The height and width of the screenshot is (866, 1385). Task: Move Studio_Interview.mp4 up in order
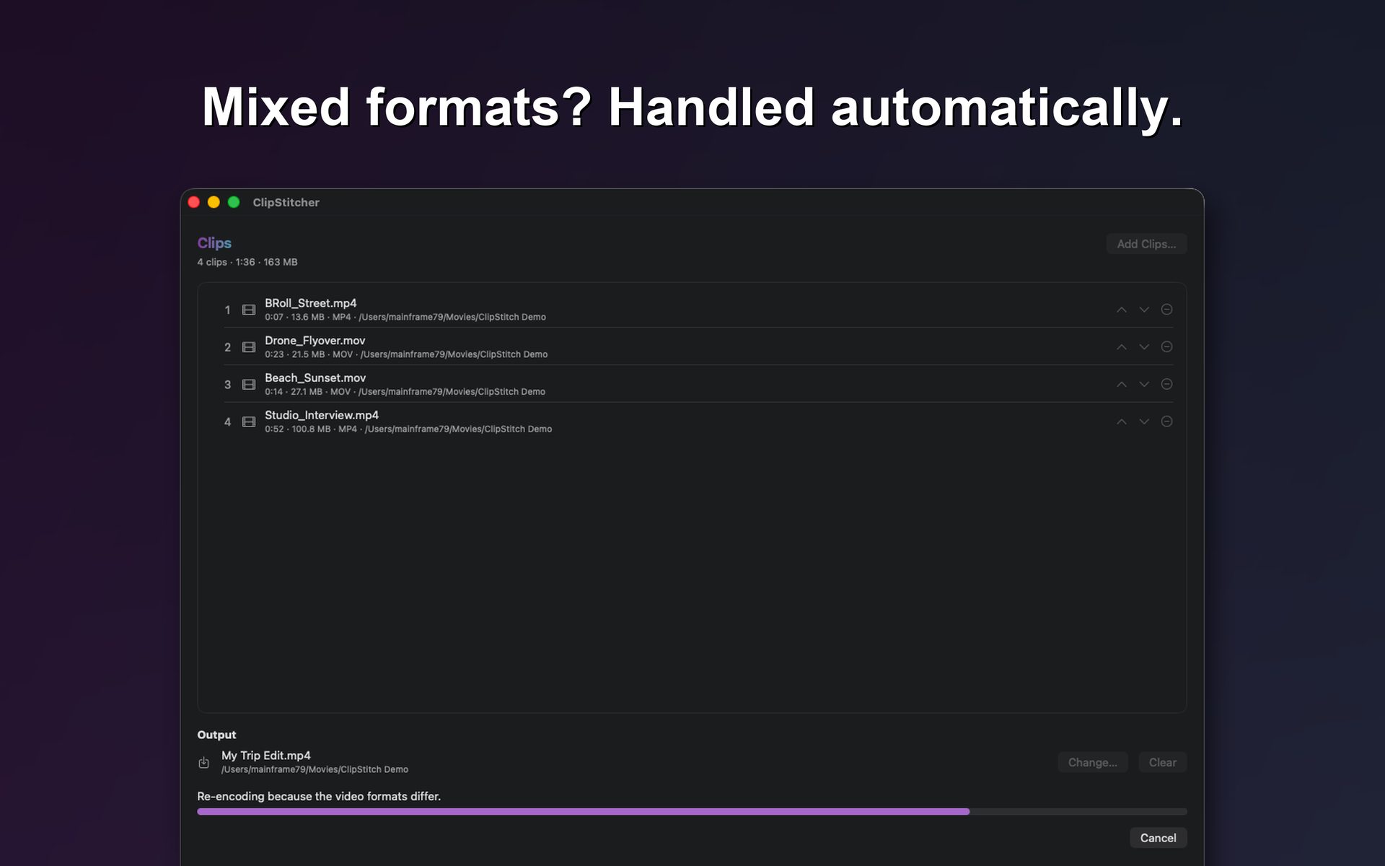tap(1121, 421)
